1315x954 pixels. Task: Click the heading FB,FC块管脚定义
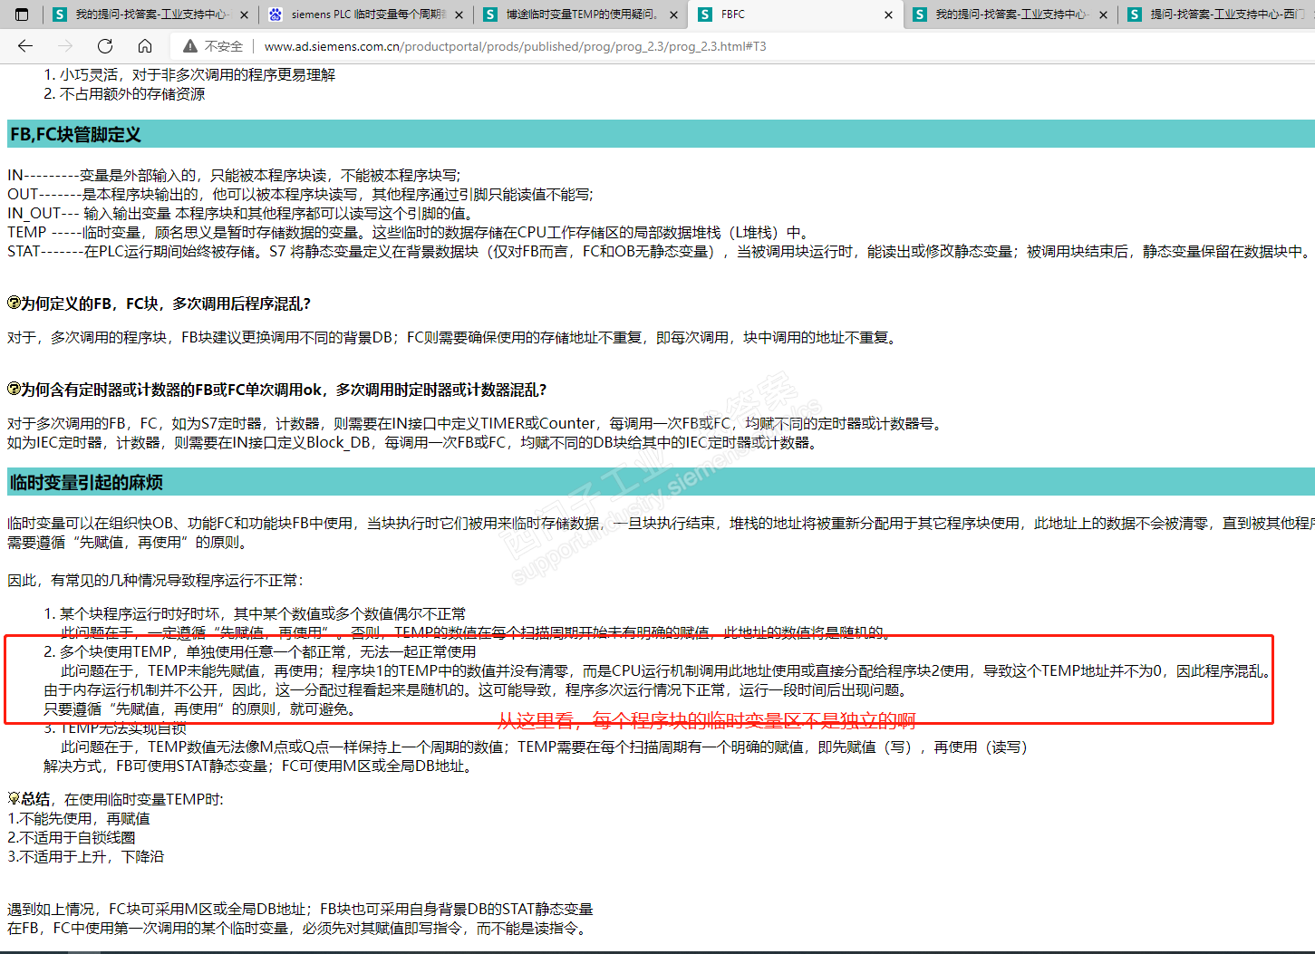tap(76, 135)
